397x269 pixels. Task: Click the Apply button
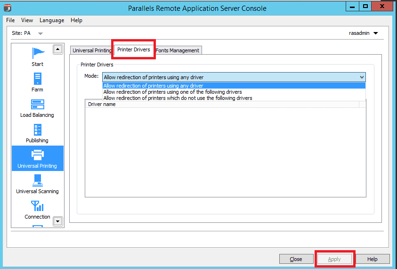click(334, 259)
